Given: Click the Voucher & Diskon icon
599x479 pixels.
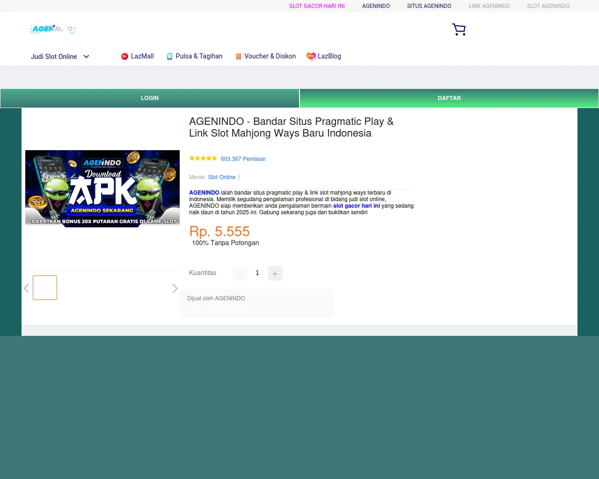Looking at the screenshot, I should tap(238, 57).
